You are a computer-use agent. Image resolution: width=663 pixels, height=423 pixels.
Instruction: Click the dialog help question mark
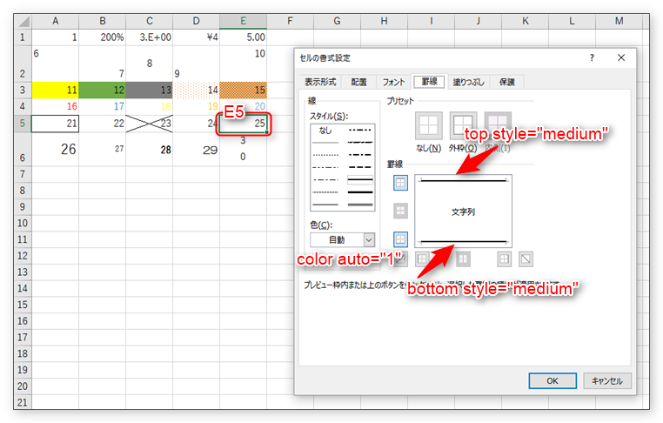(x=592, y=57)
